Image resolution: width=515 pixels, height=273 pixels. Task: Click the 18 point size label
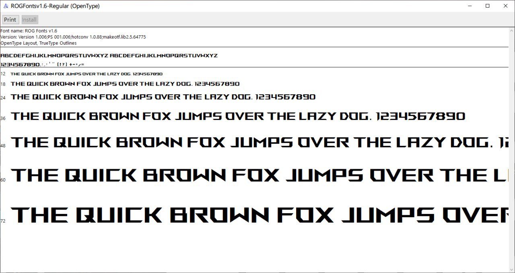coord(3,84)
